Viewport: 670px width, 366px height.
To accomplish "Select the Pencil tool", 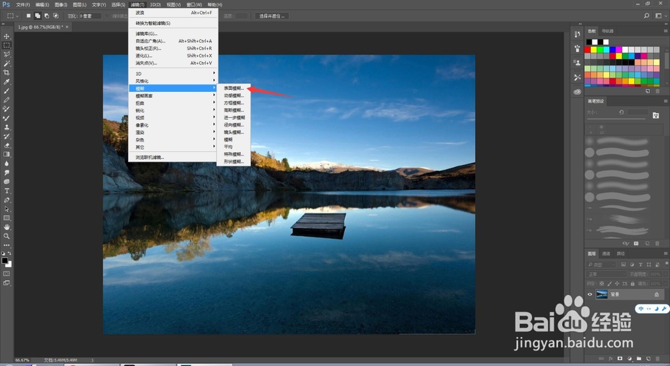I will tap(7, 100).
